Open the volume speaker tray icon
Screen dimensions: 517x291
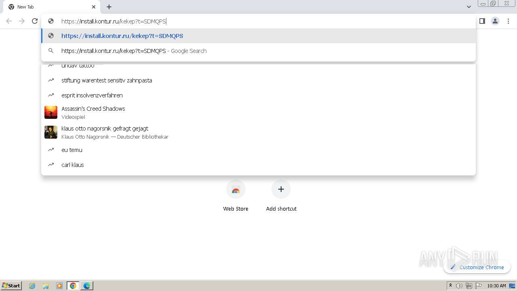point(459,286)
